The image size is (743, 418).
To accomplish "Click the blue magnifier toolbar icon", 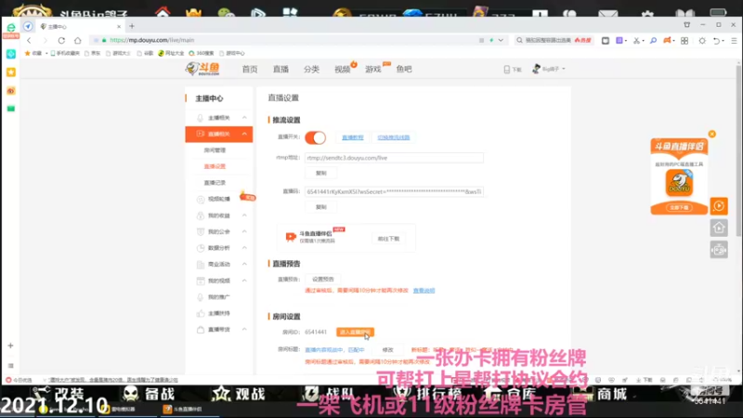I will (x=653, y=41).
